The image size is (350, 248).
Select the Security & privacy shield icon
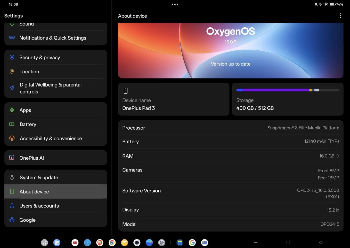point(12,57)
